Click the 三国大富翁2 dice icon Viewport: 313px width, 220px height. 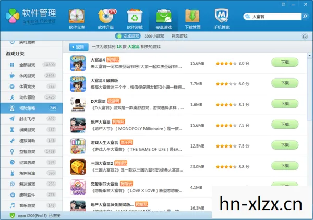click(78, 167)
